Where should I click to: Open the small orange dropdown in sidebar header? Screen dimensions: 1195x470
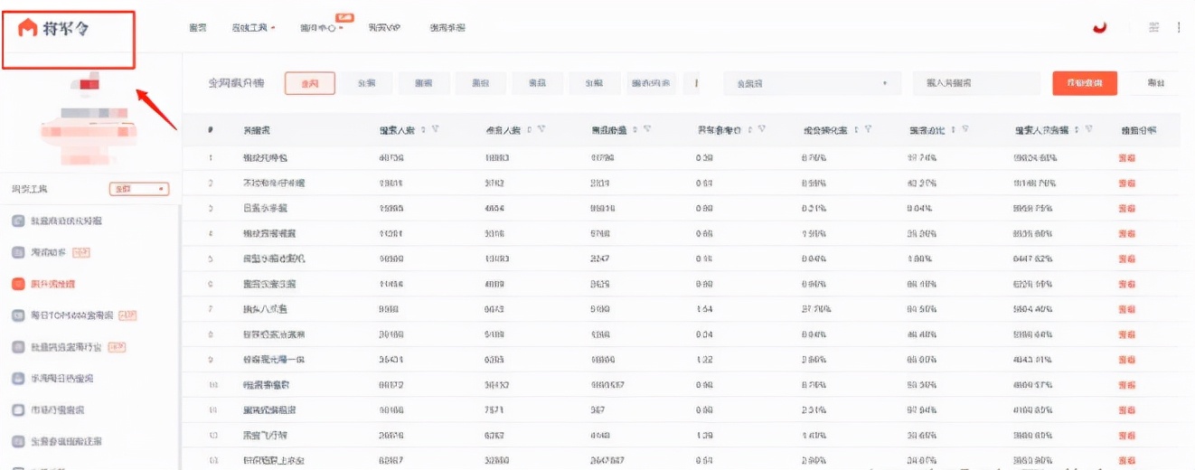click(x=139, y=189)
